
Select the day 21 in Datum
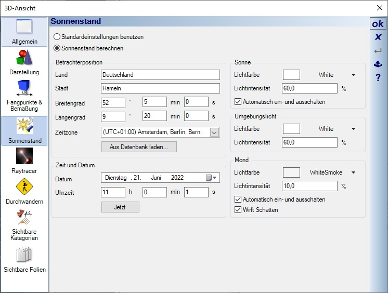click(x=137, y=178)
